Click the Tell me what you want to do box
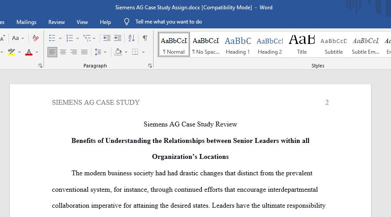Viewport: 391px width, 217px height. [x=169, y=22]
